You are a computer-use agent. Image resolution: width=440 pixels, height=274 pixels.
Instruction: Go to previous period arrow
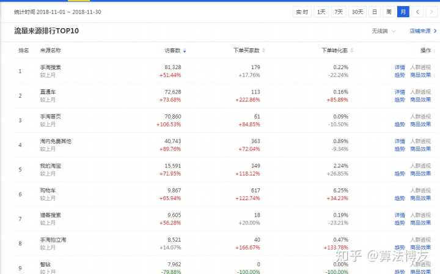[417, 12]
